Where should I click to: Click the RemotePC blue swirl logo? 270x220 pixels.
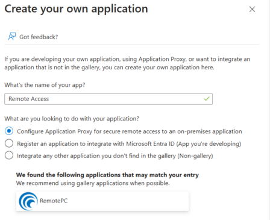pos(28,201)
